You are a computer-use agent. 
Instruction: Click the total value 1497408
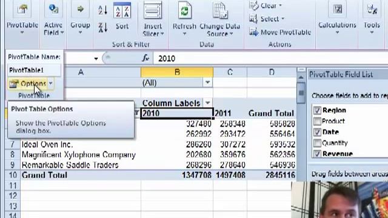point(230,175)
